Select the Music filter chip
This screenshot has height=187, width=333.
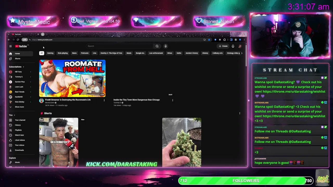pyautogui.click(x=129, y=53)
